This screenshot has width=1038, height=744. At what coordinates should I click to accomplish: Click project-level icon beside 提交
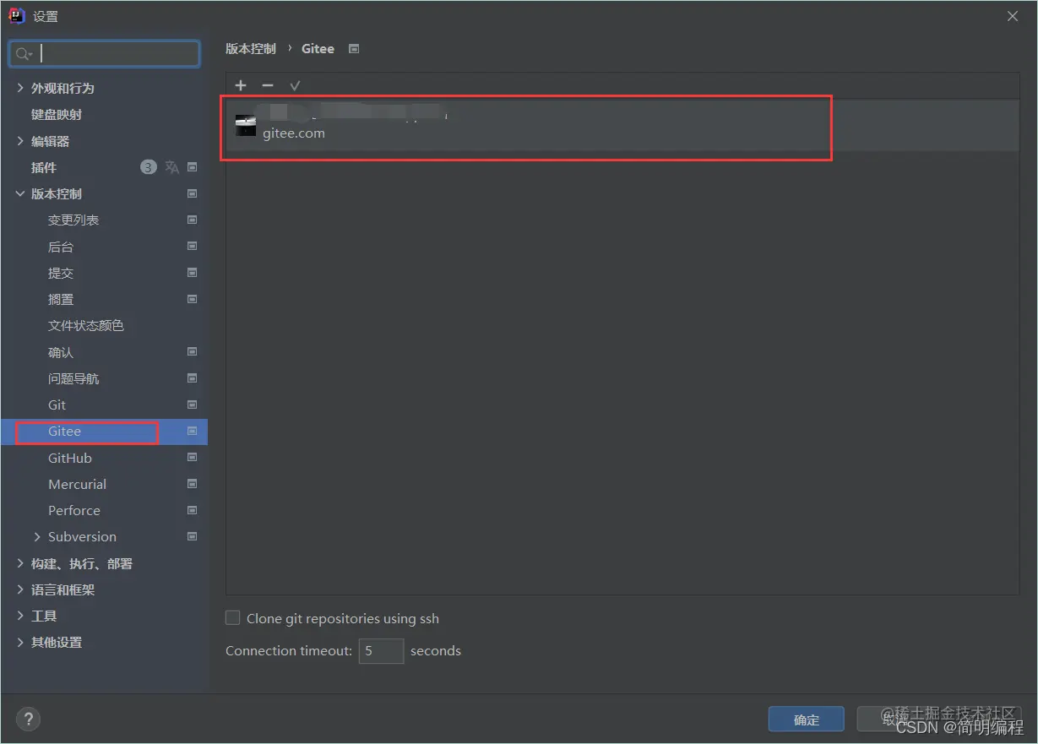click(193, 273)
